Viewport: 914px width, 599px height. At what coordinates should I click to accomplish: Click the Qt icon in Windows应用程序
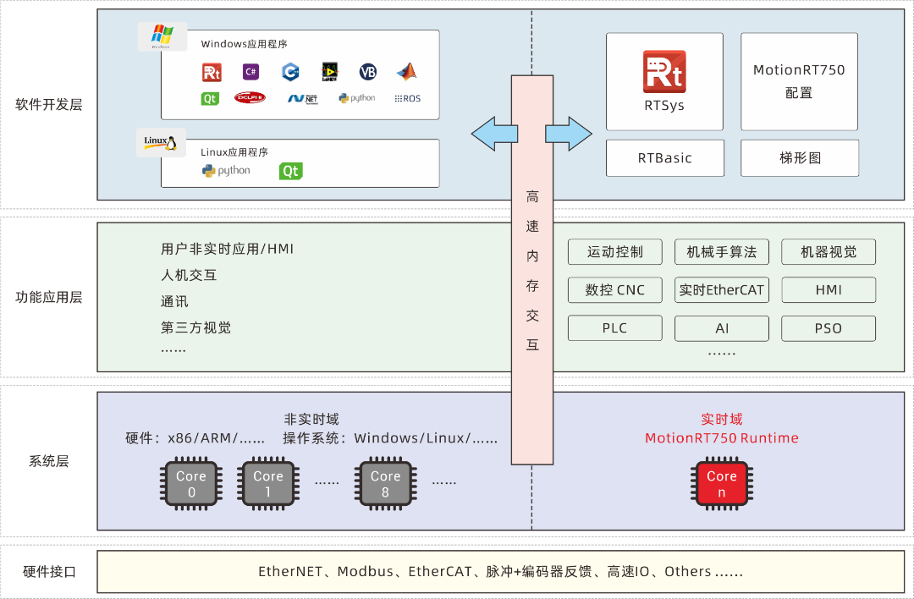pyautogui.click(x=211, y=97)
